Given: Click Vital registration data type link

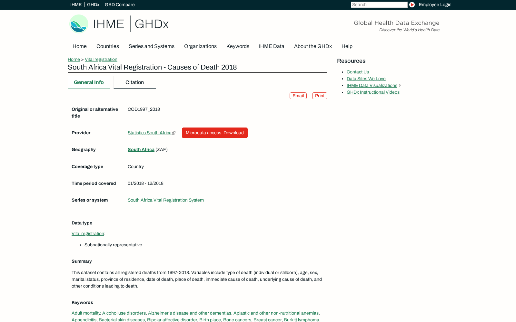Looking at the screenshot, I should [x=88, y=233].
